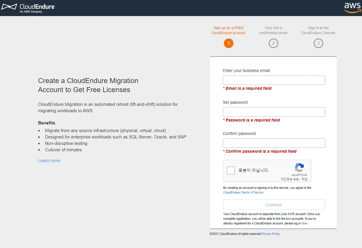Click 'Email is a required field' error text
Image resolution: width=362 pixels, height=248 pixels.
(247, 88)
